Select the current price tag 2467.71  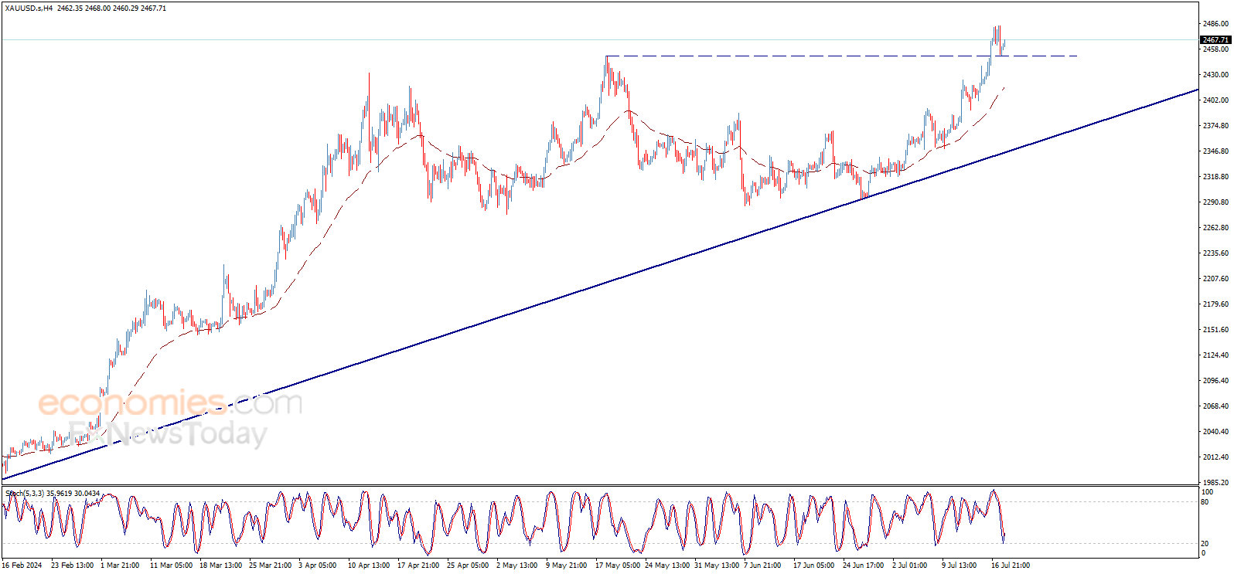(x=1215, y=39)
